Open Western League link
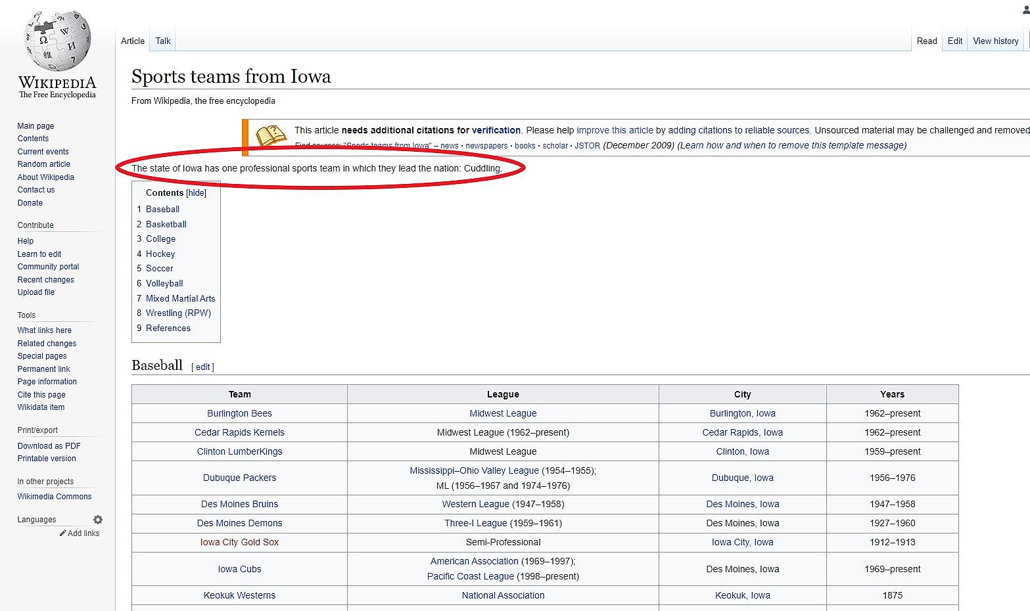The height and width of the screenshot is (611, 1030). coord(475,504)
